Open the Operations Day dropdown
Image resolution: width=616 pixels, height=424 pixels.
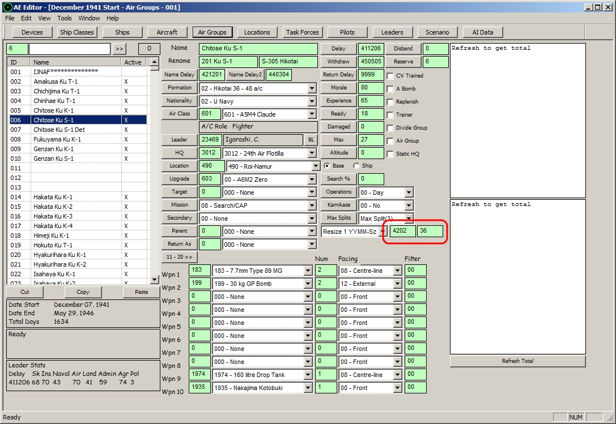point(409,192)
